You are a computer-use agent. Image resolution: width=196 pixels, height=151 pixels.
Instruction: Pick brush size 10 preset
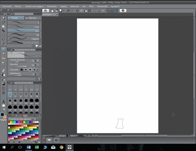pyautogui.click(x=37, y=95)
